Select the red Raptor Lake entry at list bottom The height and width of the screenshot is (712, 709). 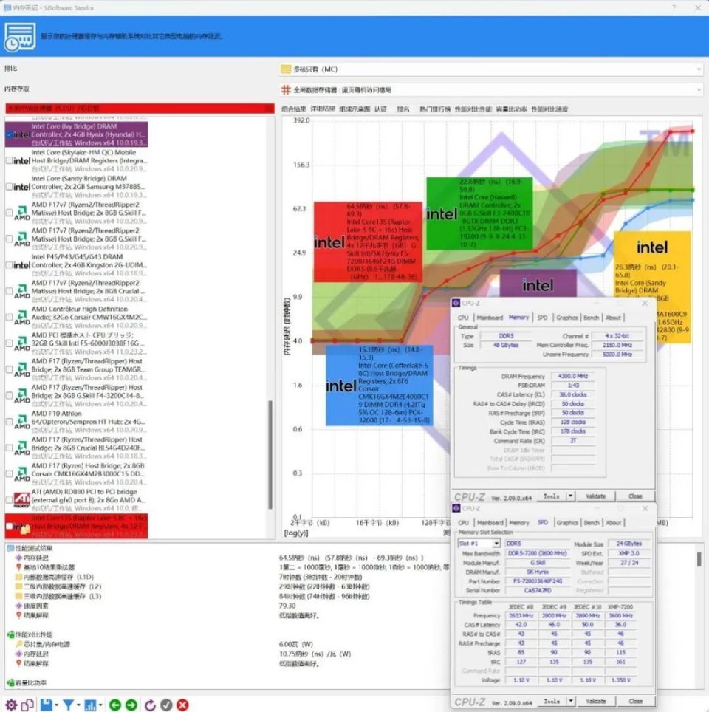click(76, 526)
